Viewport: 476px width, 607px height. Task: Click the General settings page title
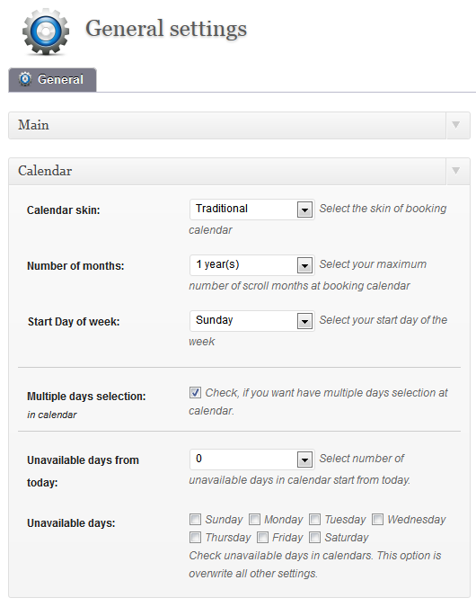166,29
